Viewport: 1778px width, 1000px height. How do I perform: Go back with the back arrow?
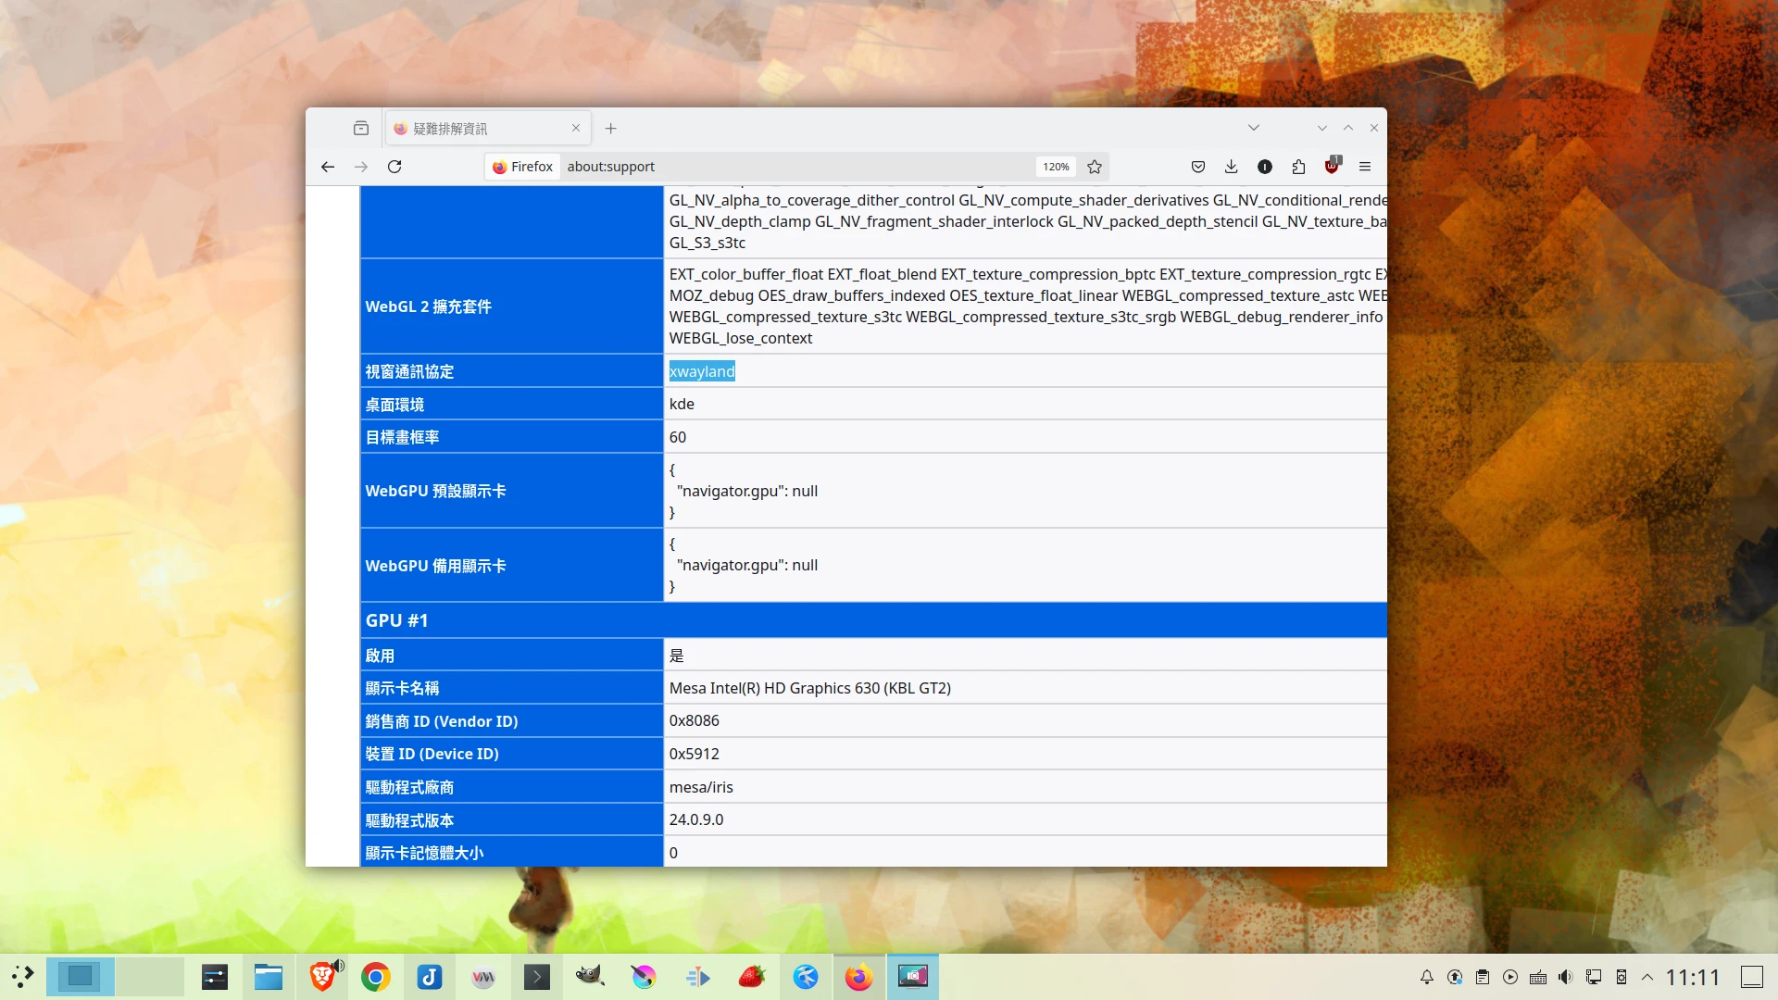click(328, 167)
